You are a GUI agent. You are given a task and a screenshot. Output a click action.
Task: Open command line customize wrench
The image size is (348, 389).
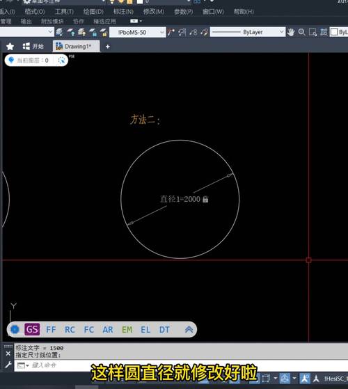pyautogui.click(x=8, y=365)
